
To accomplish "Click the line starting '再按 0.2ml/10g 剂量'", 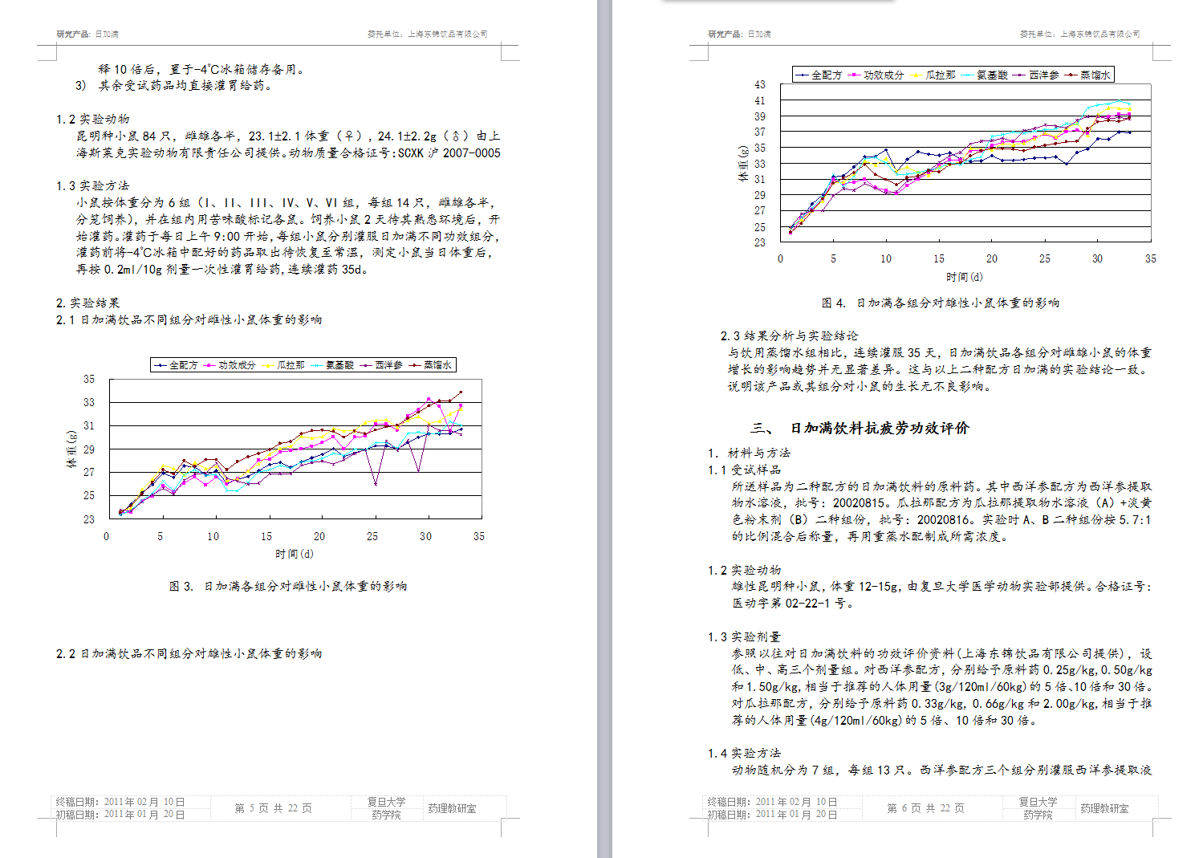I will (x=222, y=269).
